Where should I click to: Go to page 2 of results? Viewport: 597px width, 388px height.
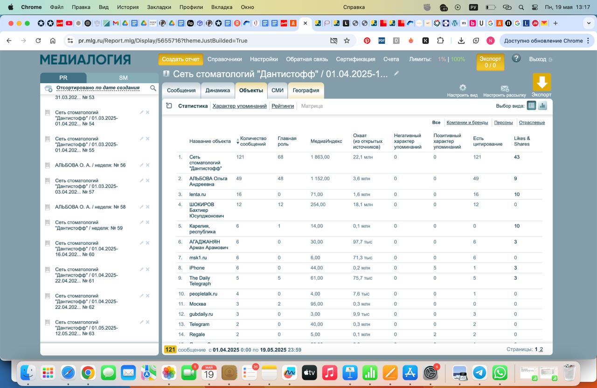point(541,349)
